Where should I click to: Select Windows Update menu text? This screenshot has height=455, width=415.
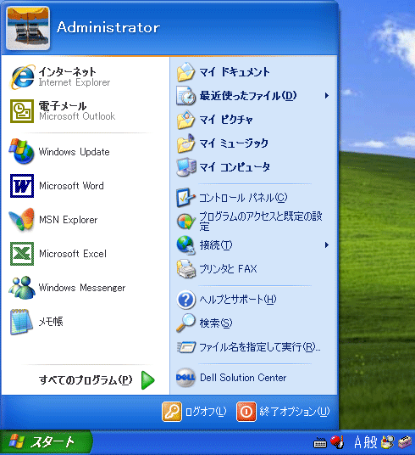[x=75, y=152]
